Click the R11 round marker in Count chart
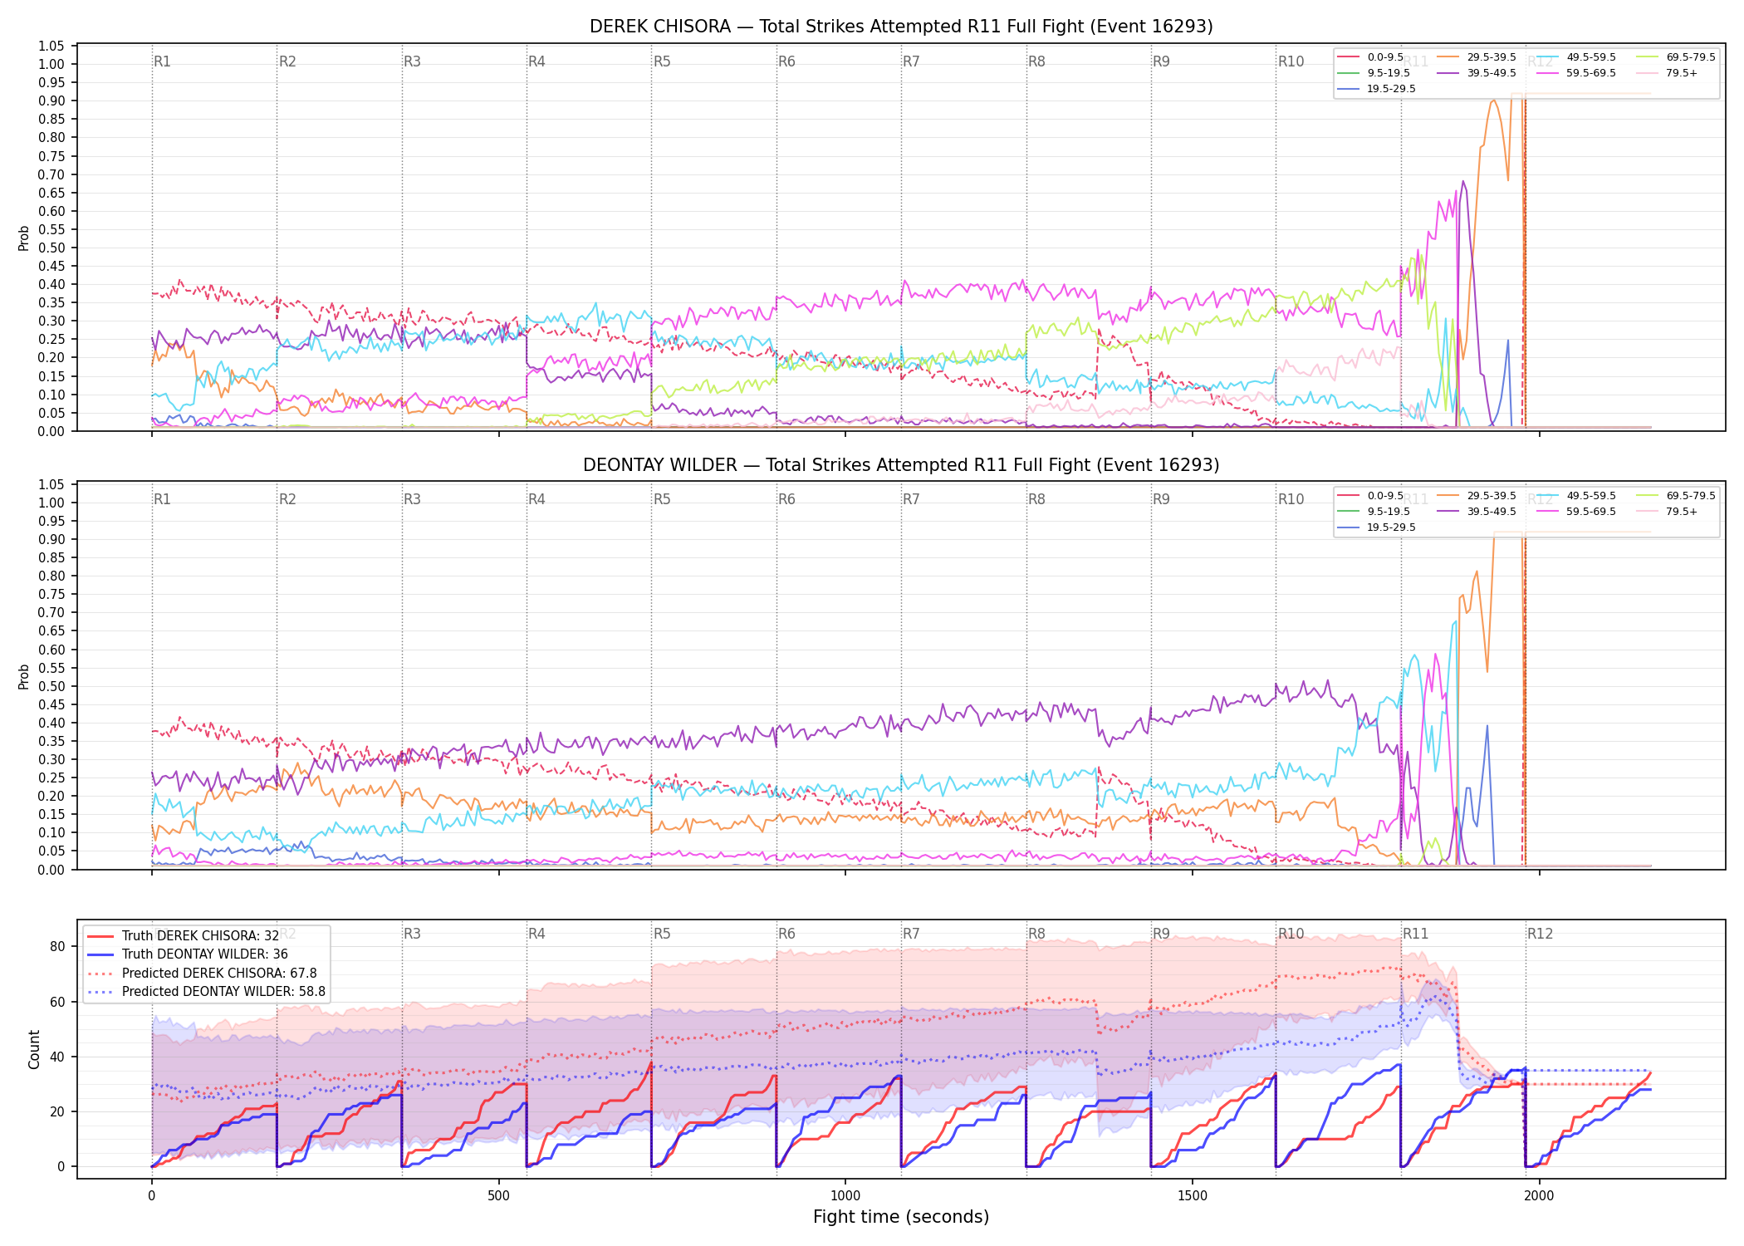Image resolution: width=1744 pixels, height=1246 pixels. click(1416, 934)
